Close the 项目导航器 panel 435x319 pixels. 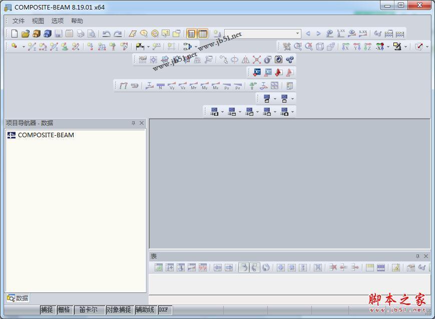pos(142,123)
